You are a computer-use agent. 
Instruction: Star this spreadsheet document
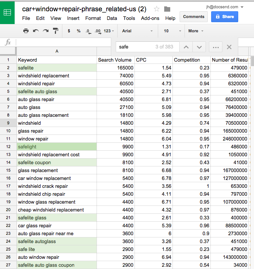157,9
